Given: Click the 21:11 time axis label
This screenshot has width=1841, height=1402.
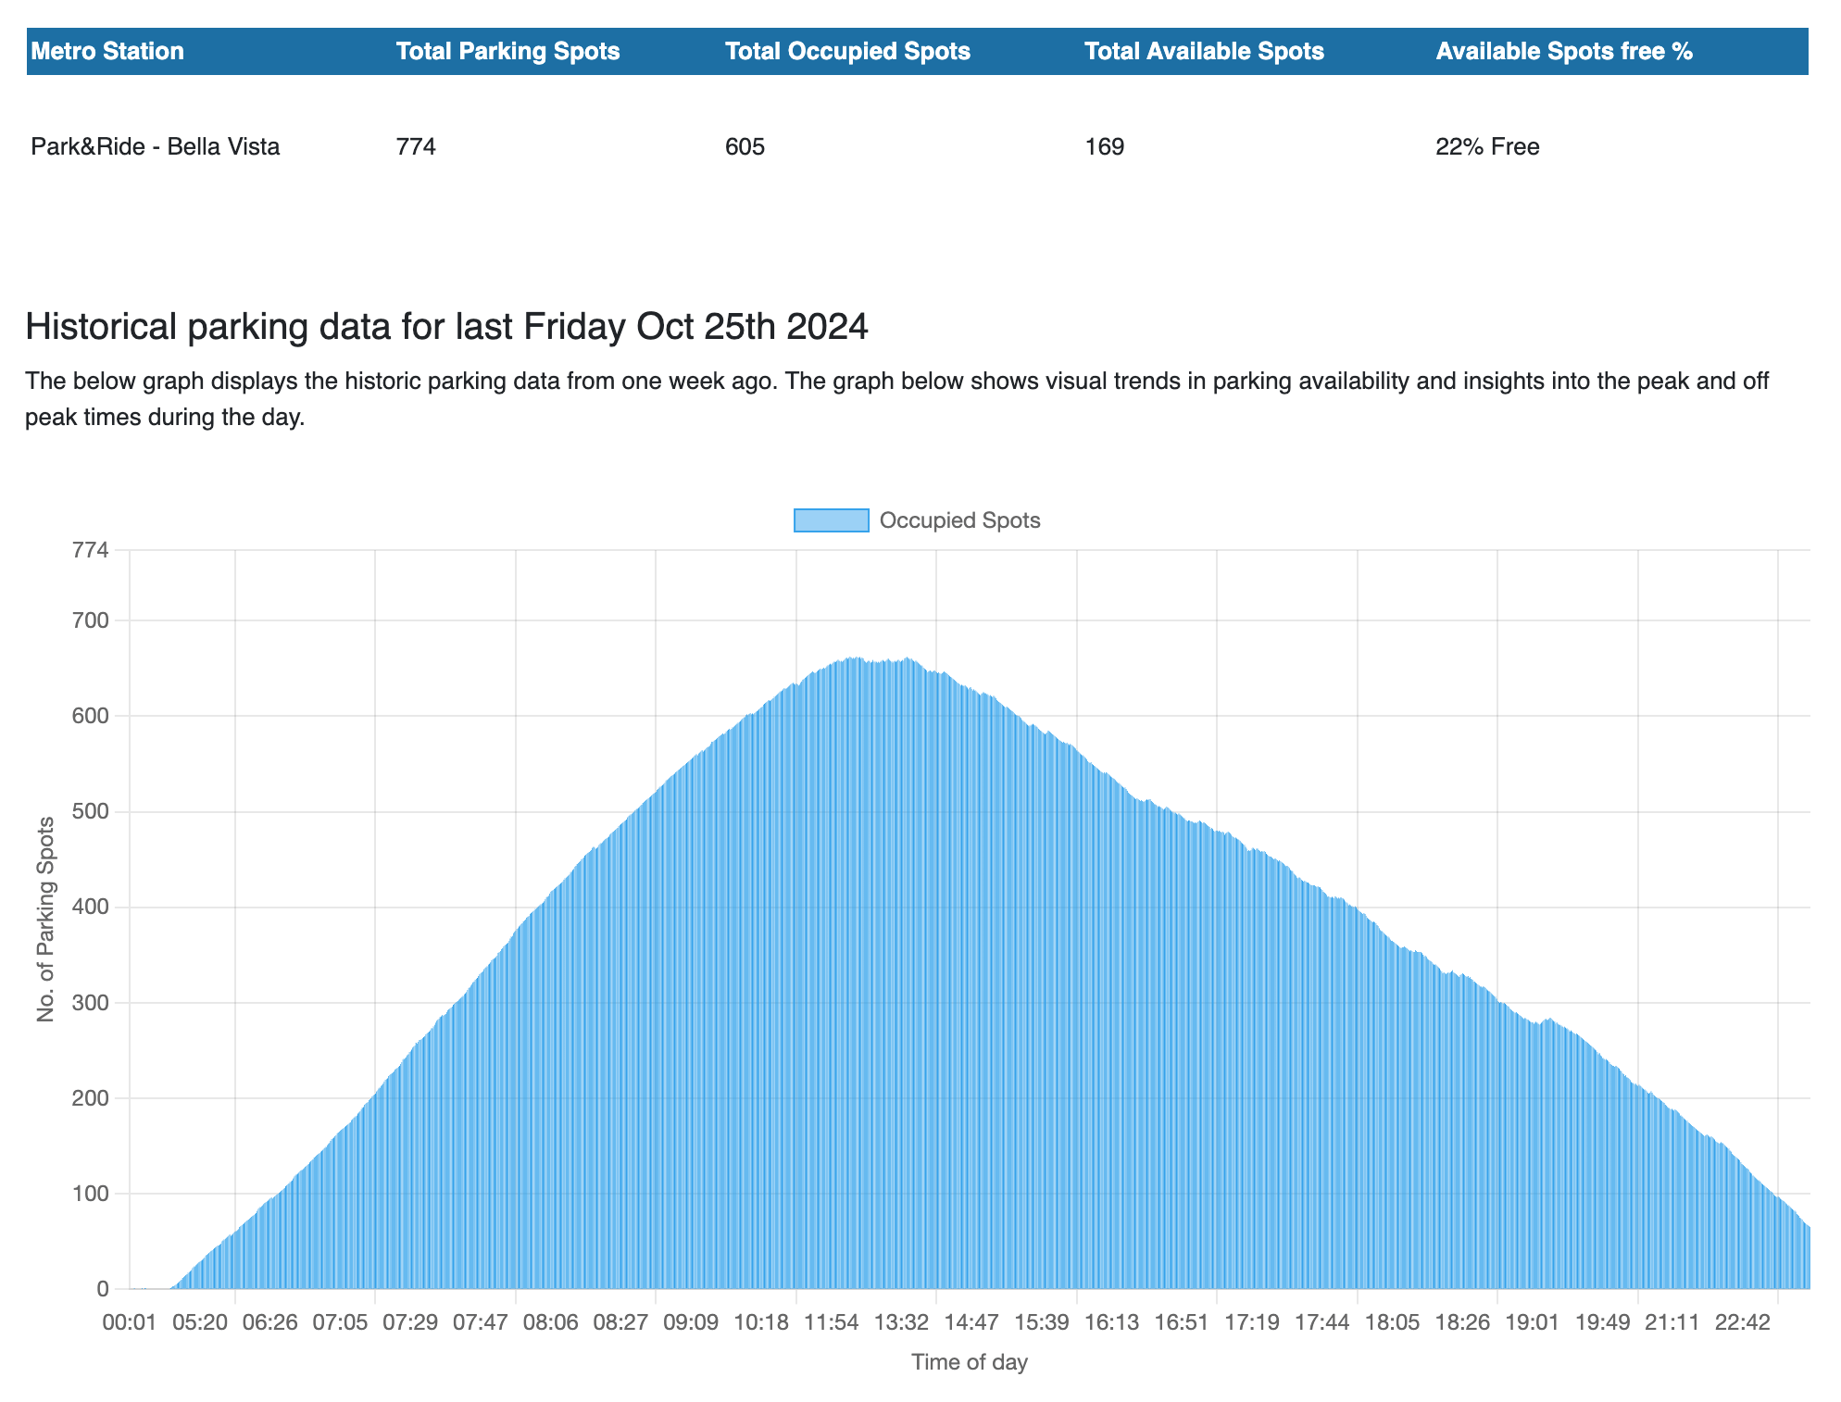Looking at the screenshot, I should [x=1672, y=1322].
